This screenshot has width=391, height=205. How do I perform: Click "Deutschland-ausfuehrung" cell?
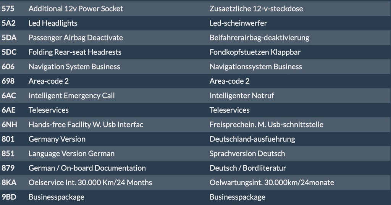click(252, 139)
